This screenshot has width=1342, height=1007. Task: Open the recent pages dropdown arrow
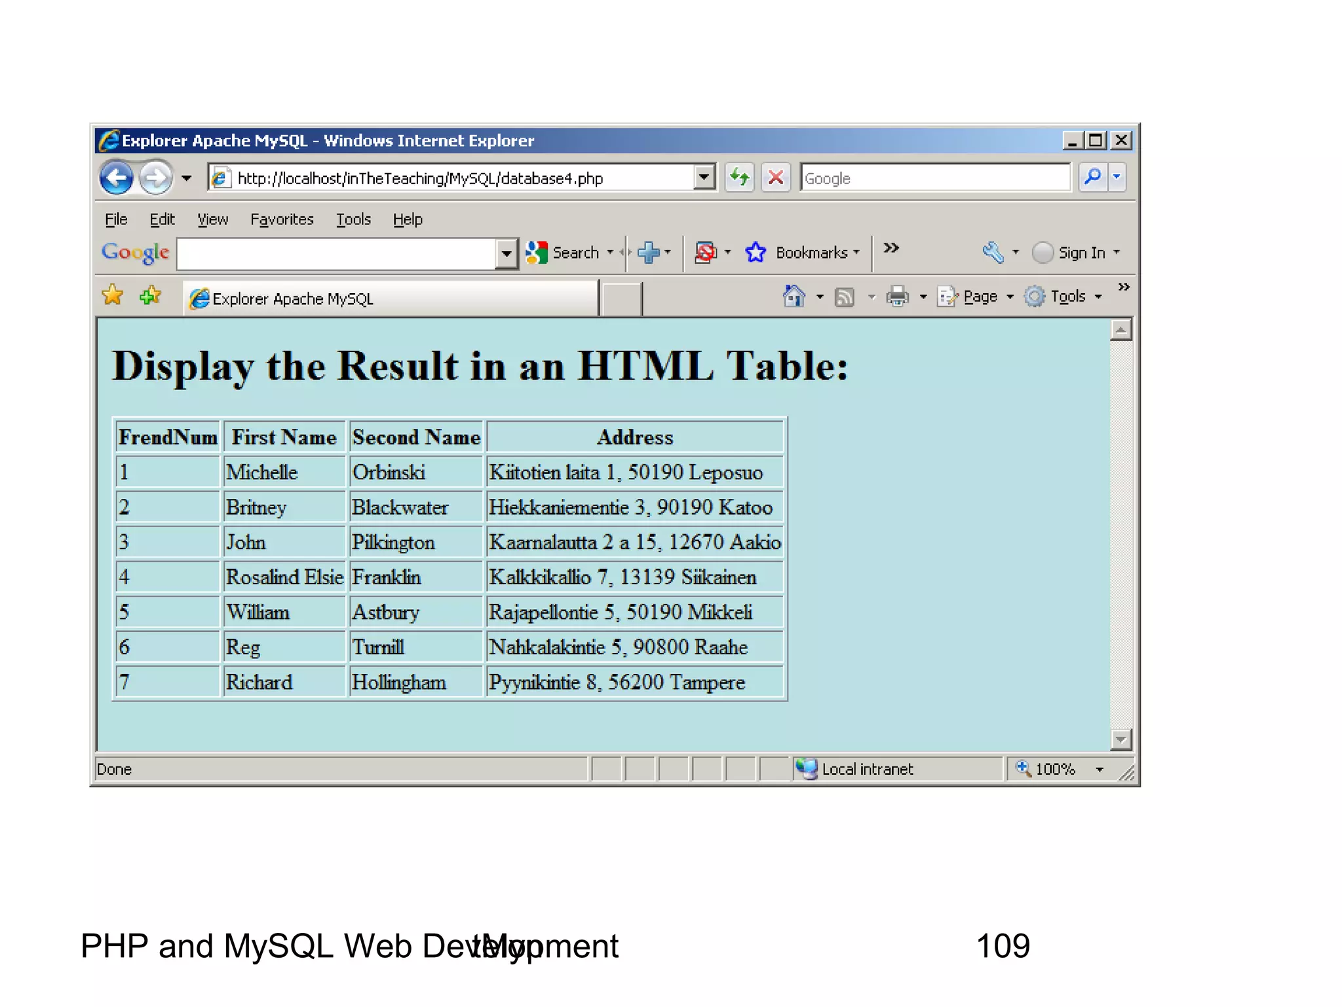pos(187,178)
